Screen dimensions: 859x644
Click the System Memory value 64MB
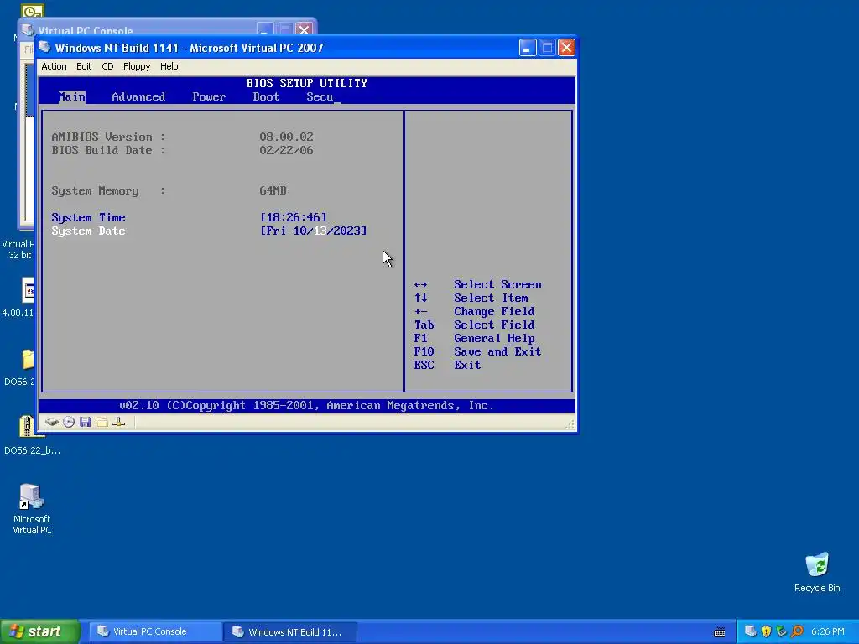(273, 190)
